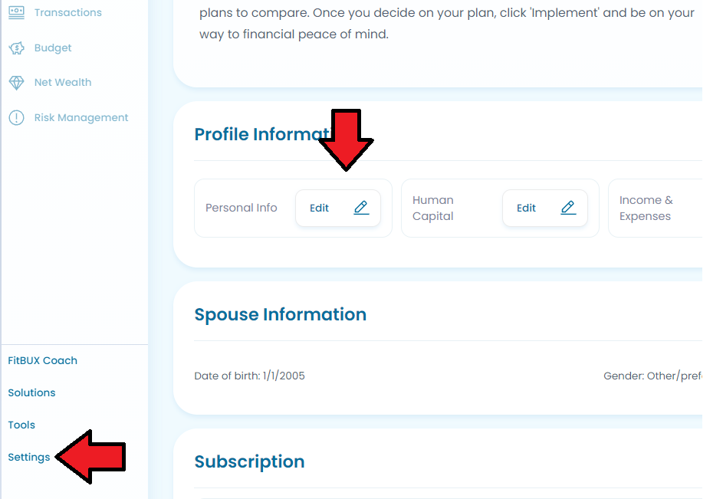Click the Net Wealth diamond icon

point(17,83)
